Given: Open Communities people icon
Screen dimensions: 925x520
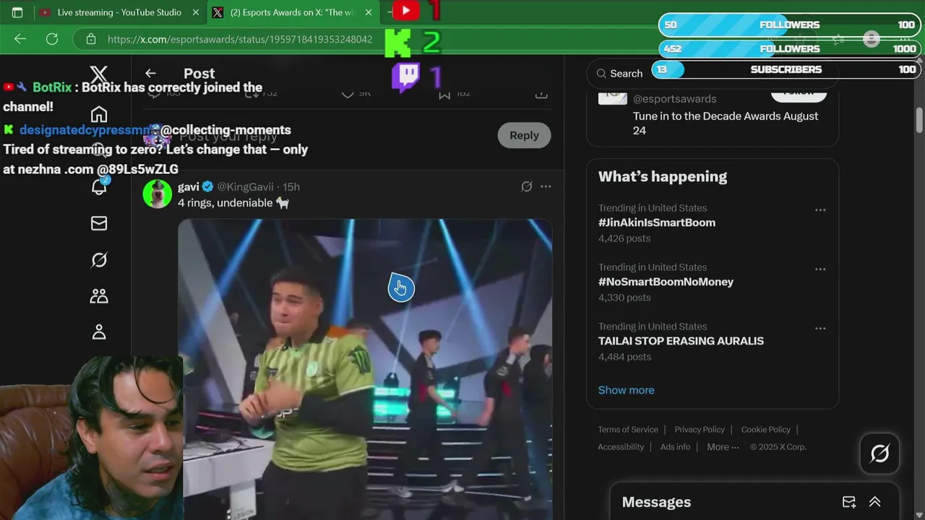Looking at the screenshot, I should [x=99, y=295].
